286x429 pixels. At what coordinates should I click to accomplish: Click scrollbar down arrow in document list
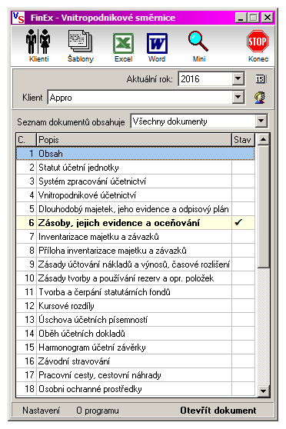pos(263,391)
